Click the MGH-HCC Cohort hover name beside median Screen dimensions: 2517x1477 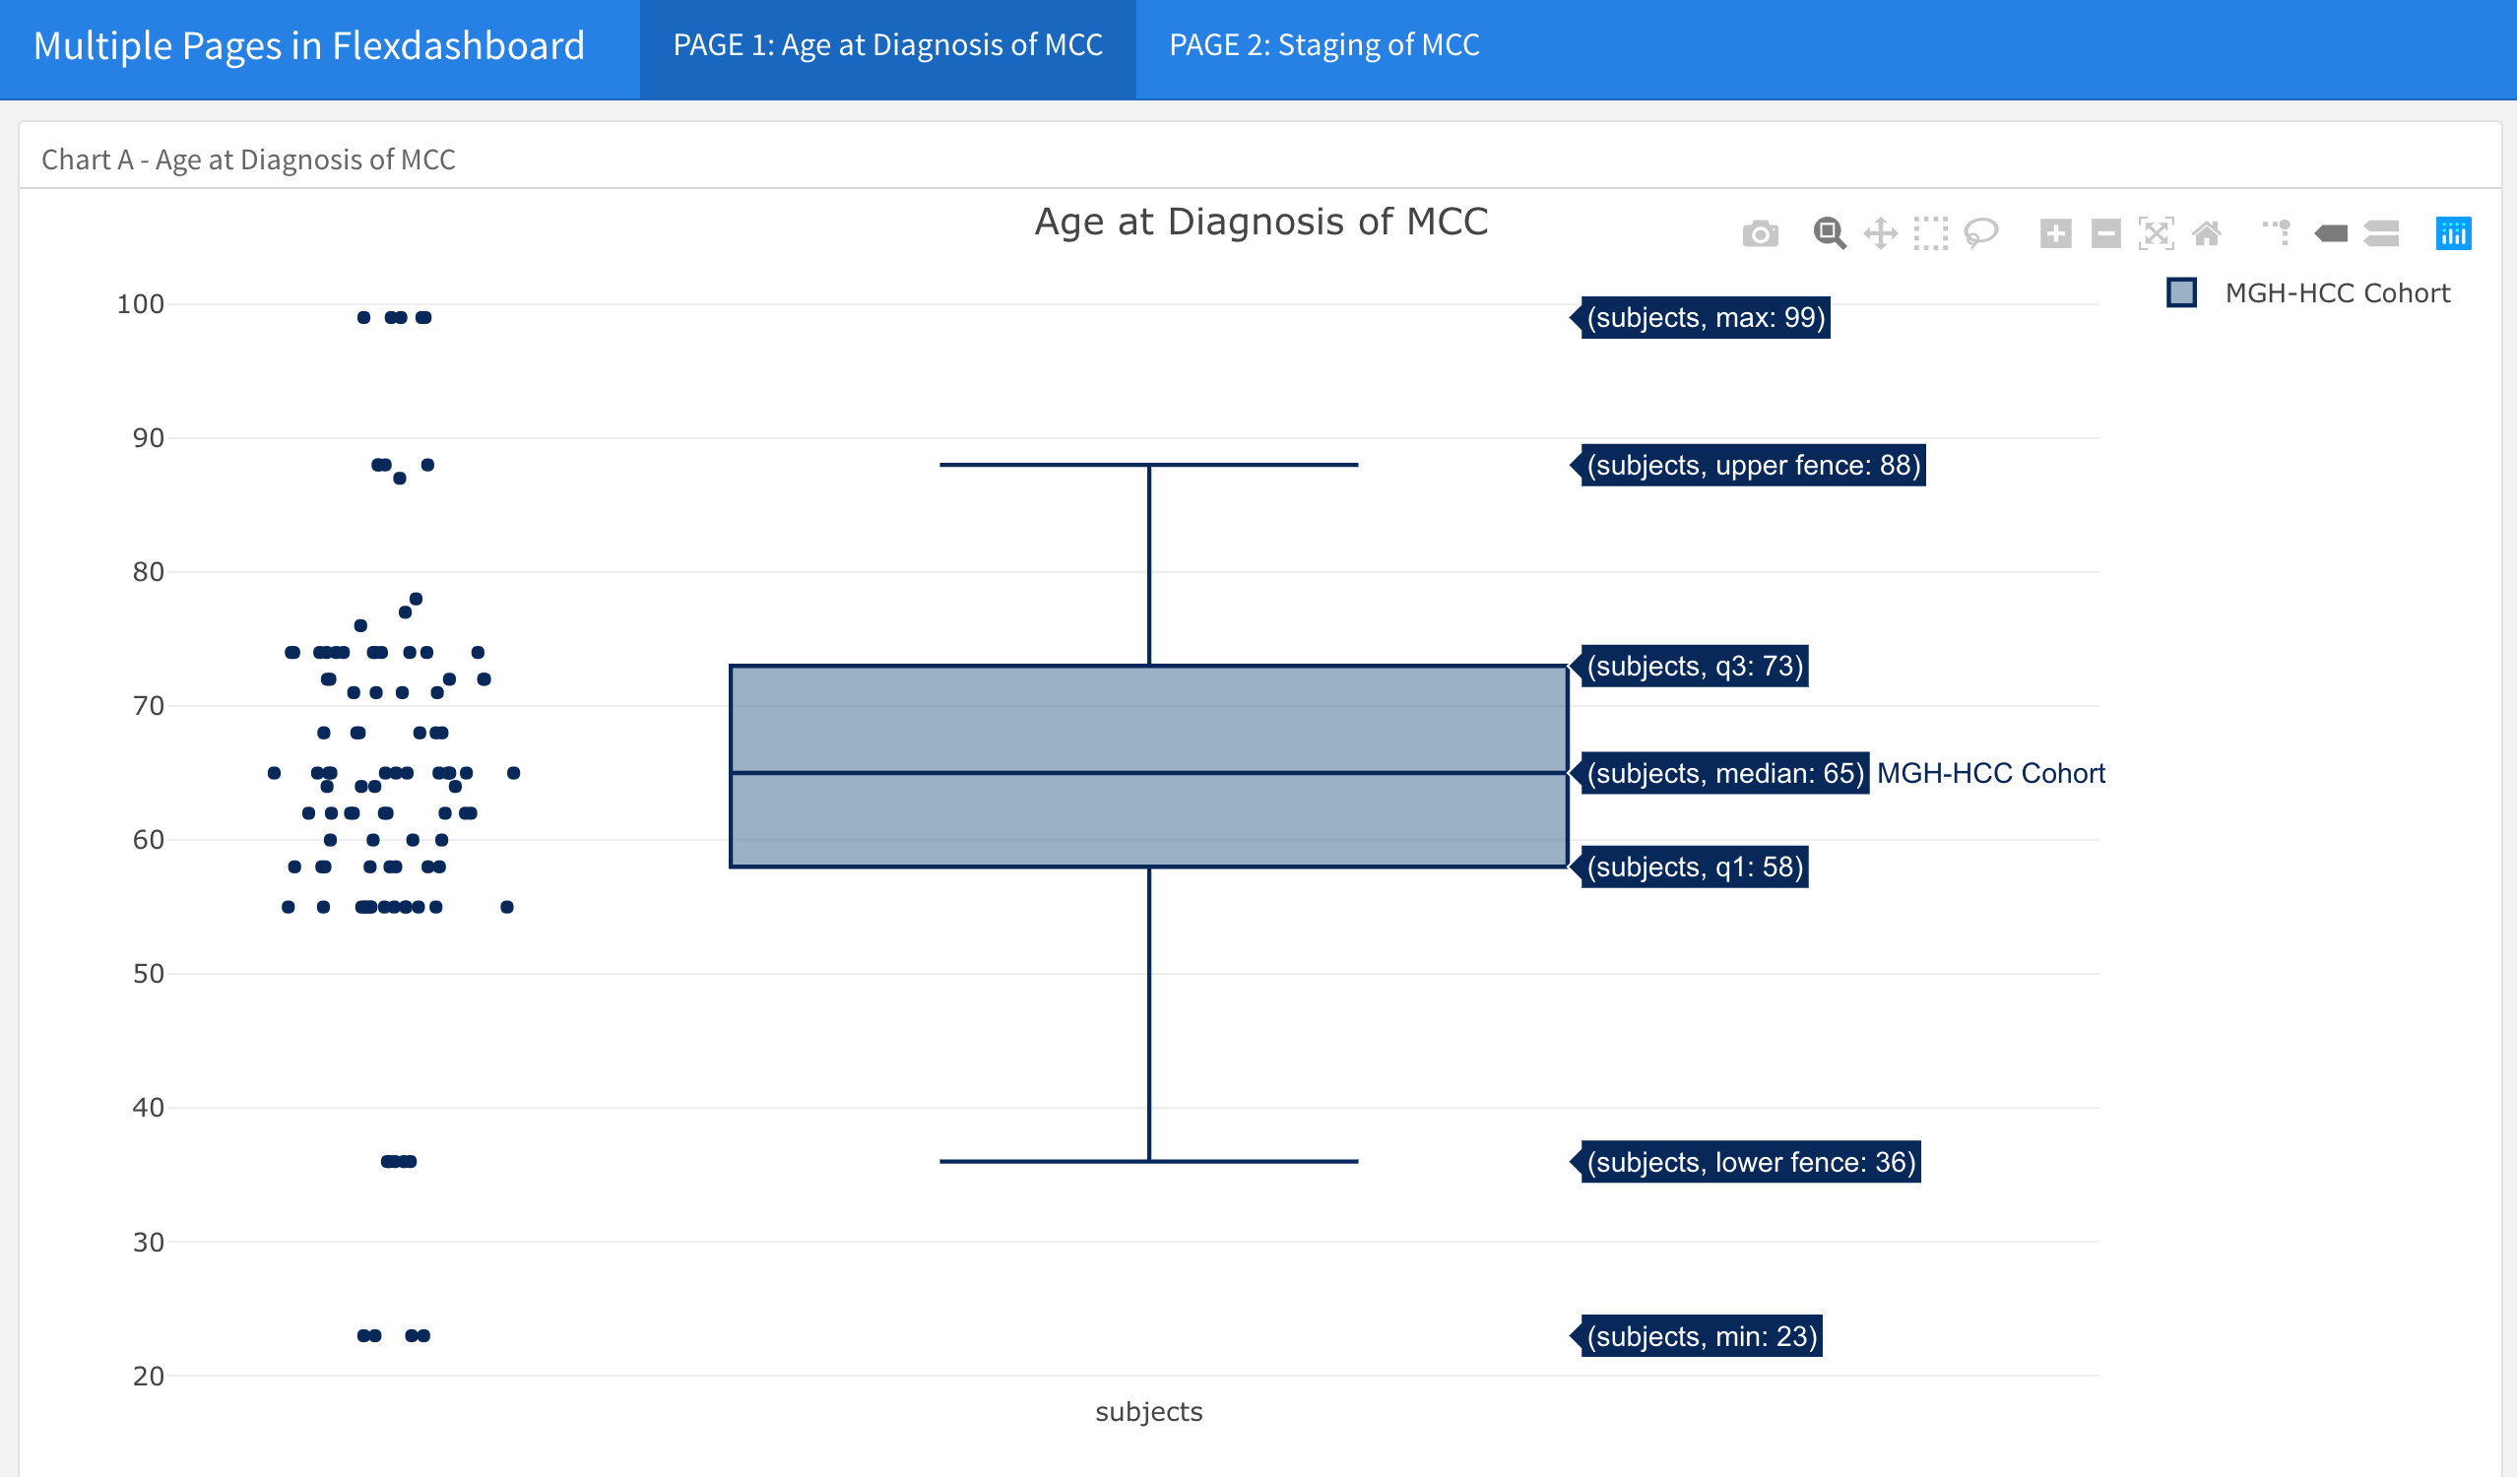coord(1990,773)
